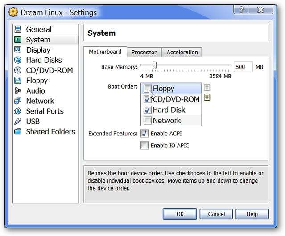Select the Hard Disk boot order label

(169, 110)
